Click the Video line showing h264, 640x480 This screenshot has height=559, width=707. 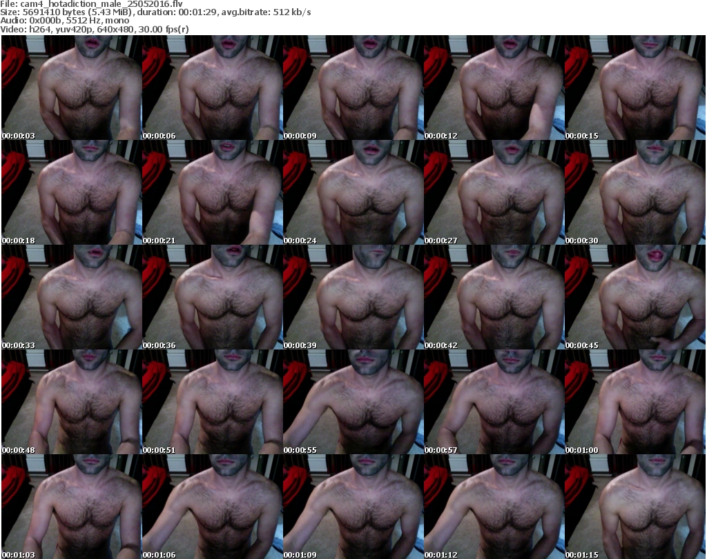[94, 29]
